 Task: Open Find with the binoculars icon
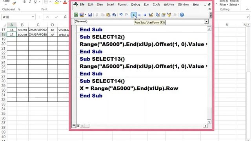pos(114,15)
